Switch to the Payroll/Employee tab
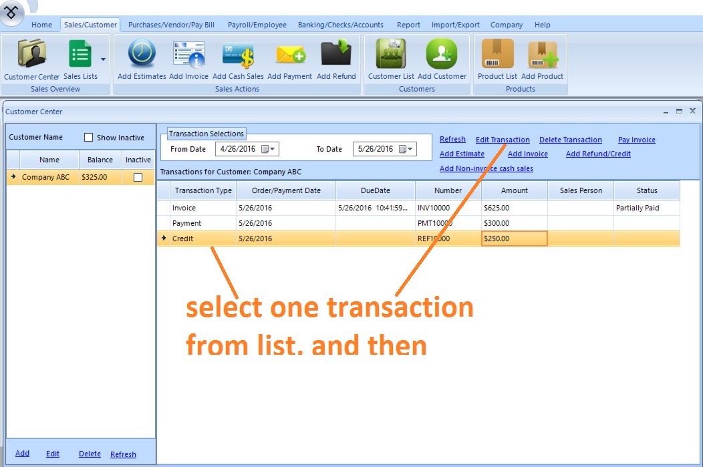 [257, 25]
